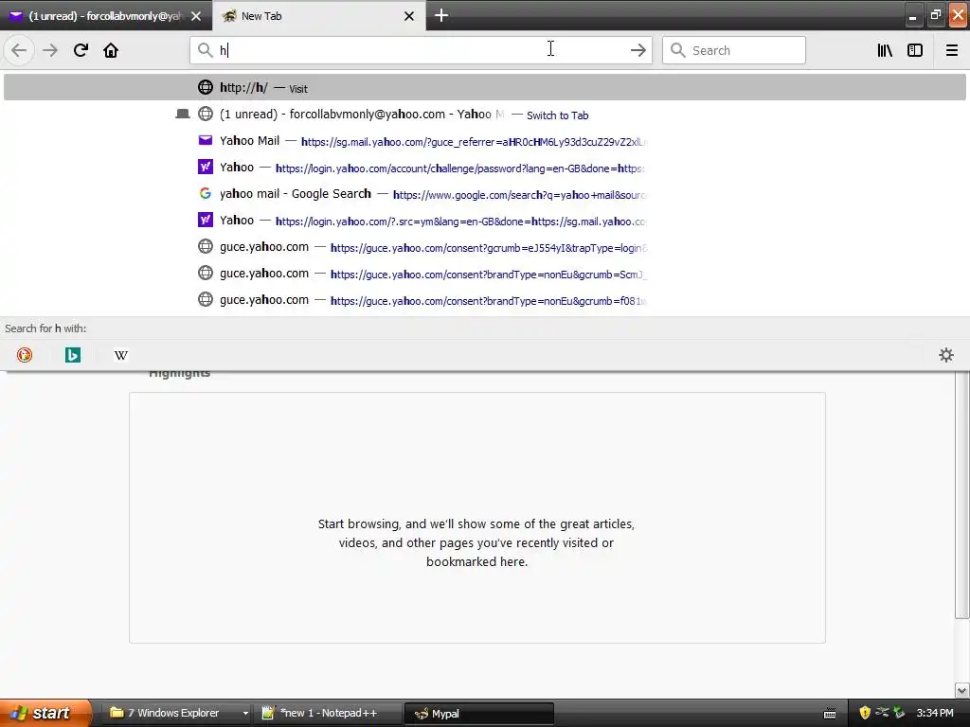Image resolution: width=970 pixels, height=727 pixels.
Task: Click the security shield tray icon
Action: pyautogui.click(x=865, y=713)
